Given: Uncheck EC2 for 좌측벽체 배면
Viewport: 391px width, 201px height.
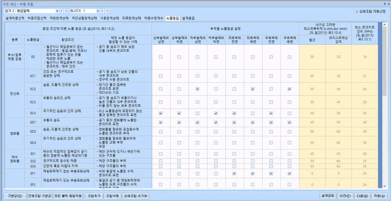Looking at the screenshot, I should pyautogui.click(x=253, y=89).
